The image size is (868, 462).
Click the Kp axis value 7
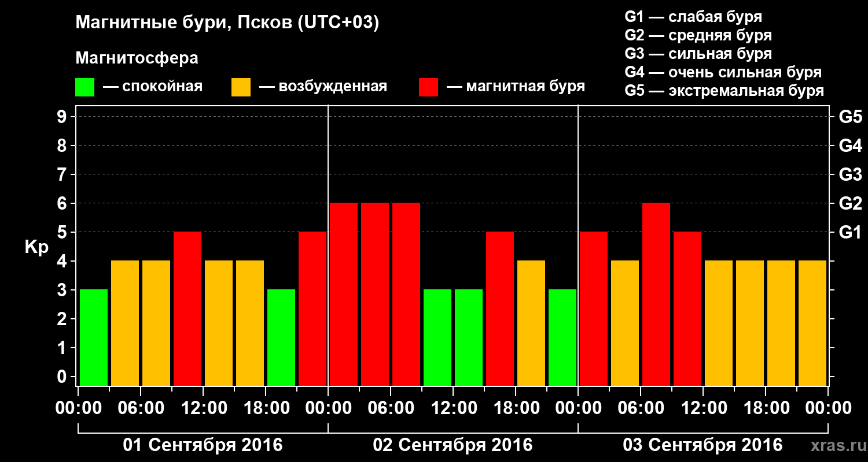(x=63, y=174)
